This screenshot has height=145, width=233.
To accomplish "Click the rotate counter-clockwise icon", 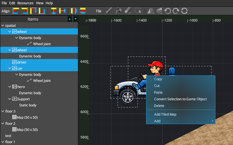I will 168,11.
